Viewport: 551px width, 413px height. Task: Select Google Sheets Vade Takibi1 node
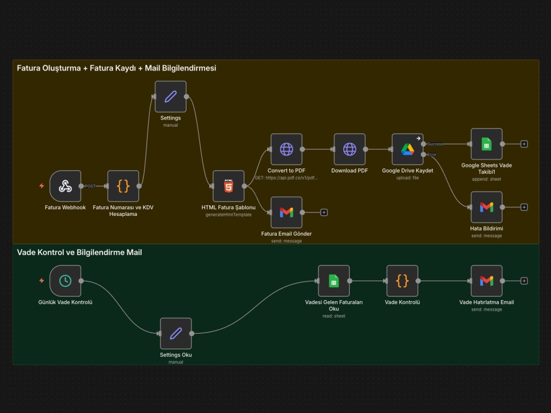pos(487,144)
